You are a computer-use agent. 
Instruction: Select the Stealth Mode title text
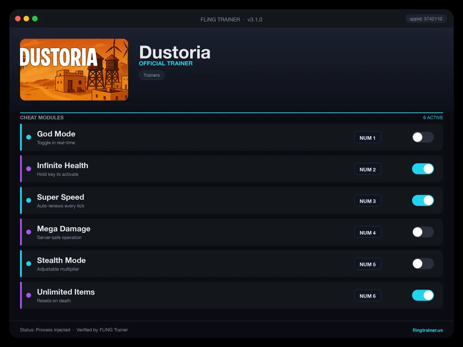coord(61,260)
